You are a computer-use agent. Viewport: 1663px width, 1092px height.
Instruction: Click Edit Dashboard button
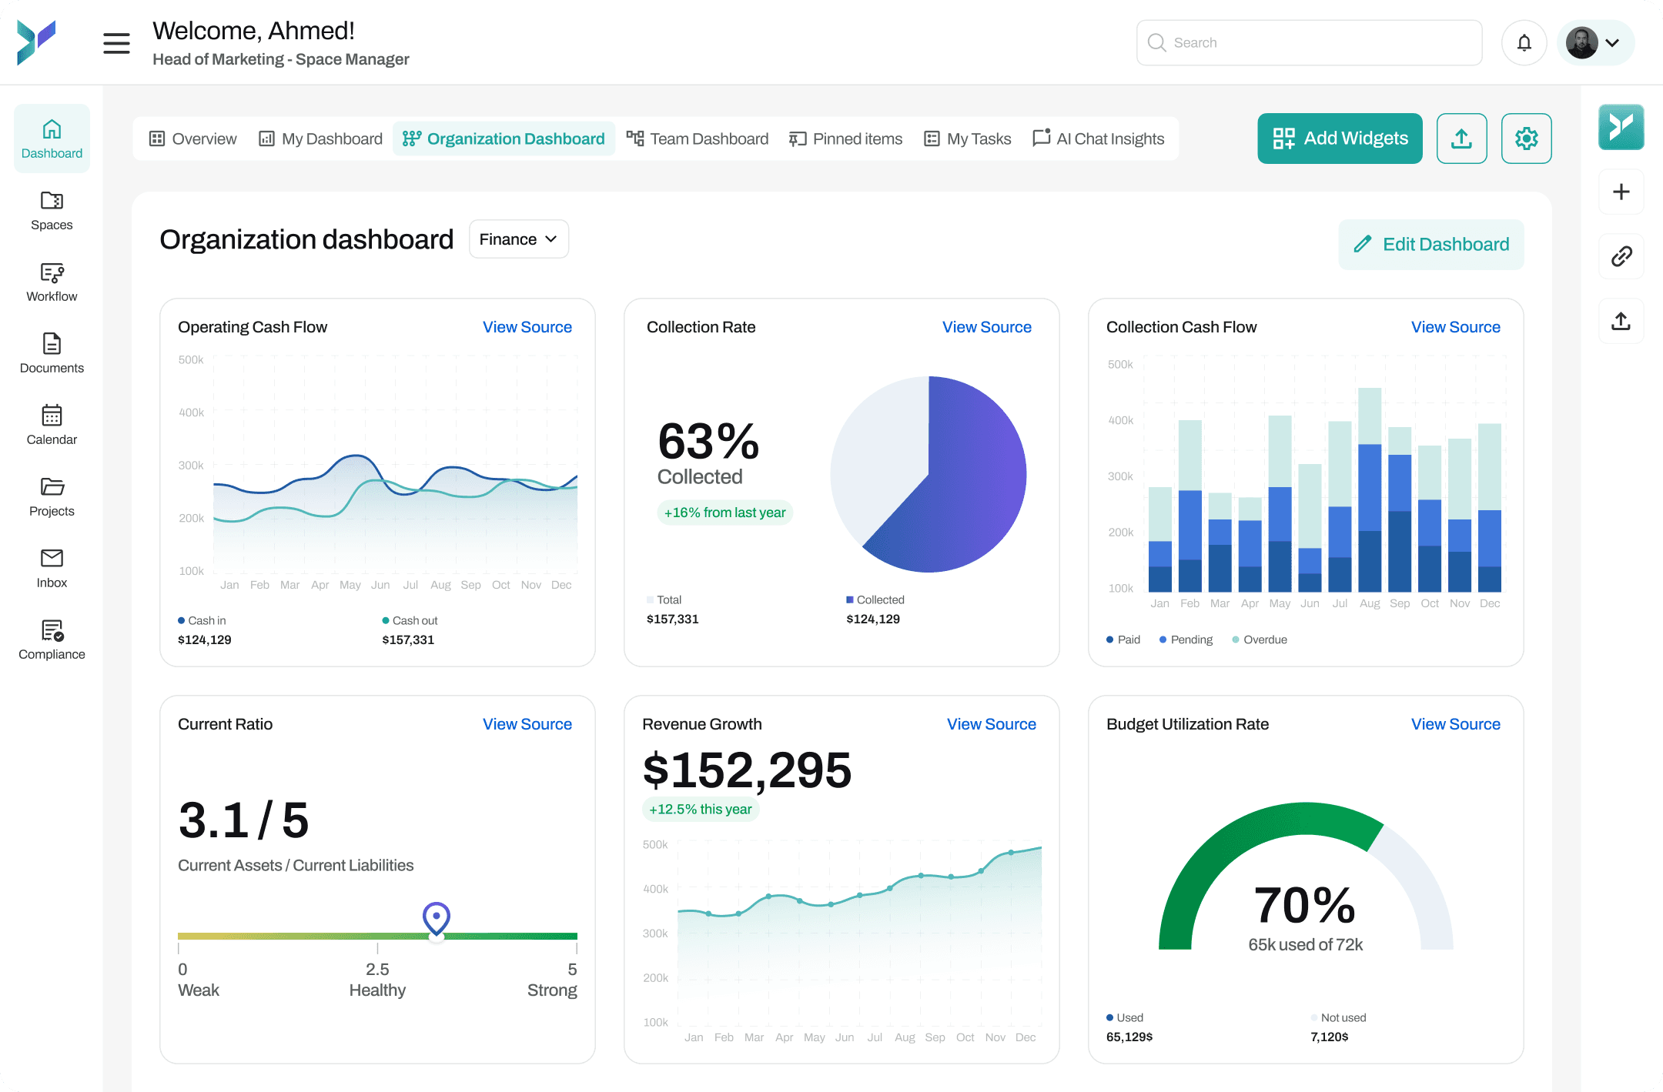[1431, 245]
